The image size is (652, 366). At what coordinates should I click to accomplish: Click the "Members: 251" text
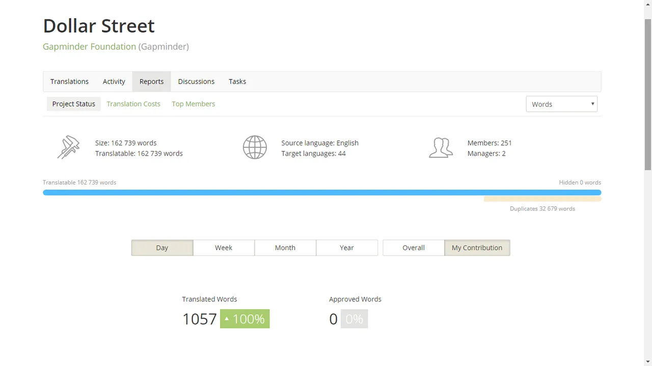pyautogui.click(x=490, y=143)
